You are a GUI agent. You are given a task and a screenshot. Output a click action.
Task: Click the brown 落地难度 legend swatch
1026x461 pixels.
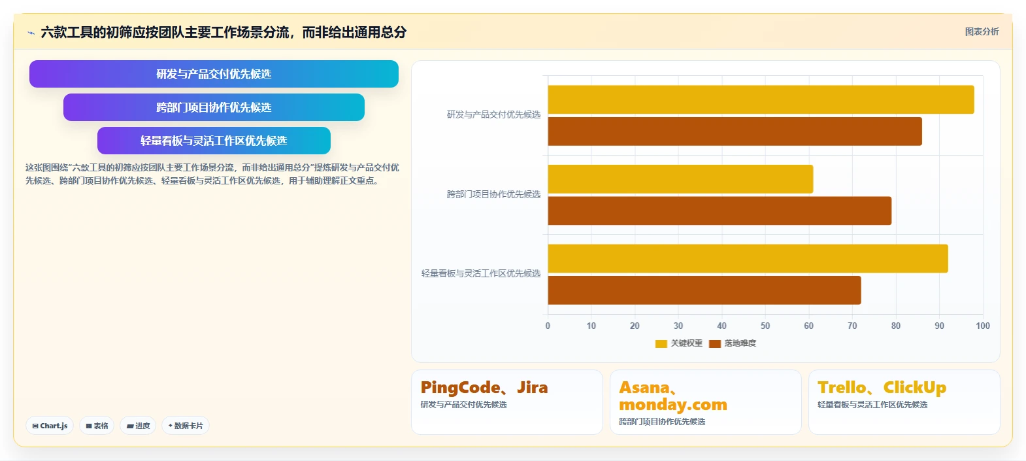[715, 343]
